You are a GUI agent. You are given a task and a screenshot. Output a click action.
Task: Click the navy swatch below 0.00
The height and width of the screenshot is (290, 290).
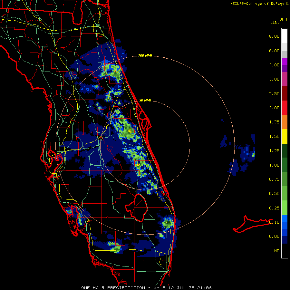pos(285,240)
